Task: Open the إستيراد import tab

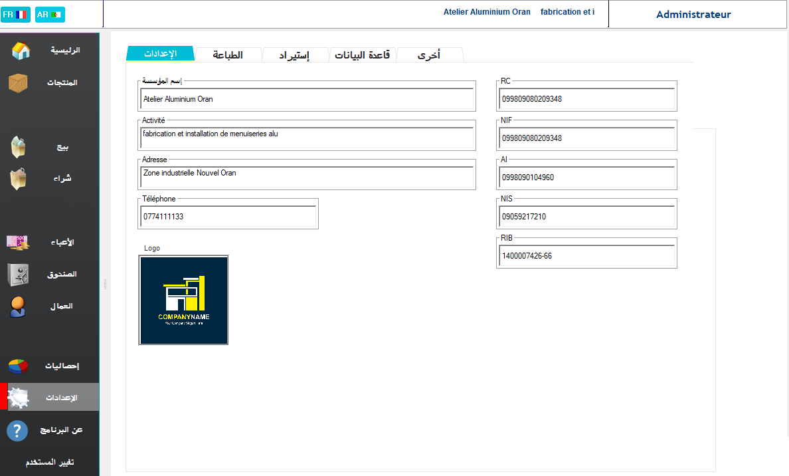Action: pyautogui.click(x=295, y=55)
